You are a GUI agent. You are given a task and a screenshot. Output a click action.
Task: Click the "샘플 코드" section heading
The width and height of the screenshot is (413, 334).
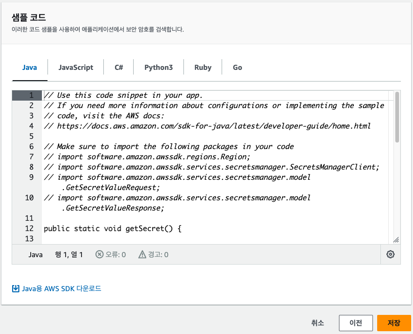[29, 17]
